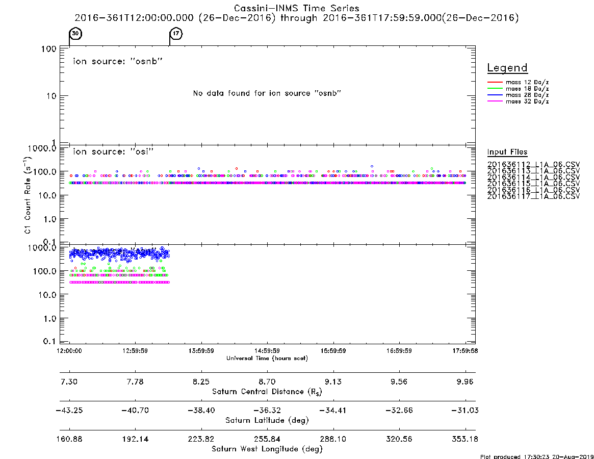
Task: Select file name 201636117_L1A_06.CSV
Action: pos(533,196)
